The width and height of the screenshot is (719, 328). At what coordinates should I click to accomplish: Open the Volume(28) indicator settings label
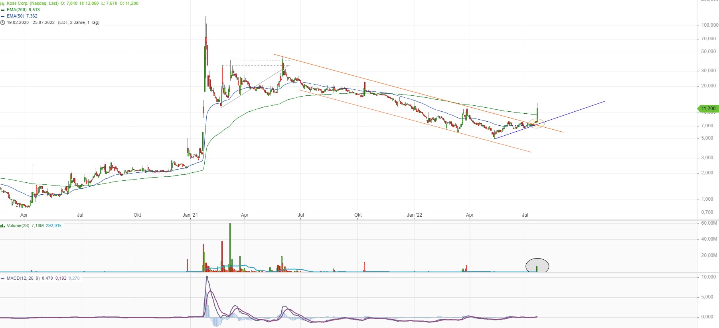[x=18, y=226]
